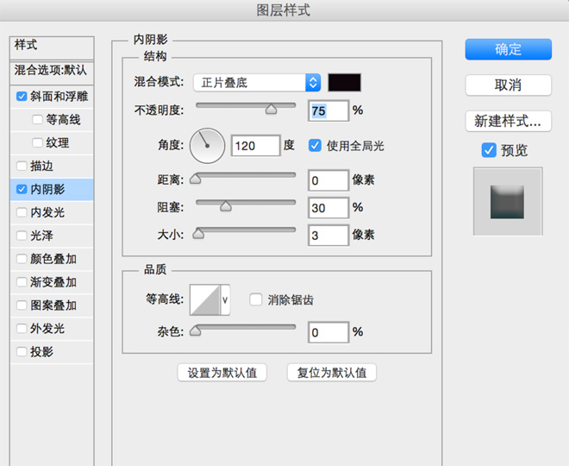
Task: Select 混合选项:默认 in the style list
Action: tap(51, 69)
